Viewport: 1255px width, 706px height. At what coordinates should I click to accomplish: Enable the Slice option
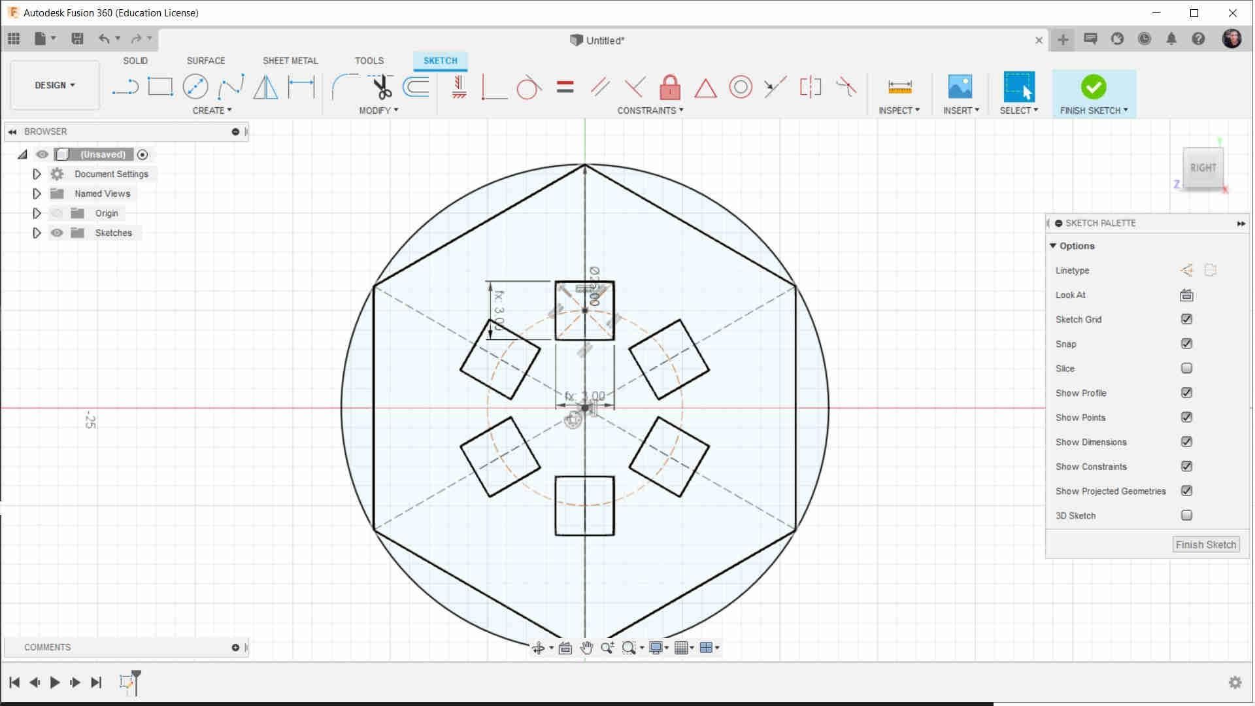click(x=1186, y=368)
